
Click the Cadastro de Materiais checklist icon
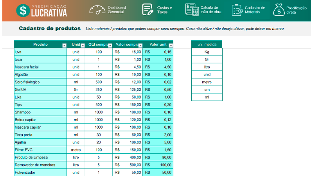pyautogui.click(x=237, y=10)
